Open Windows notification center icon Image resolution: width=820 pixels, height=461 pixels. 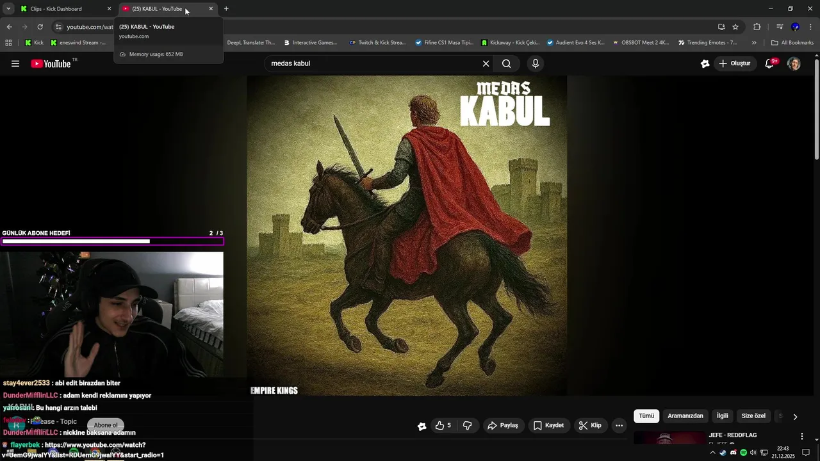point(807,453)
